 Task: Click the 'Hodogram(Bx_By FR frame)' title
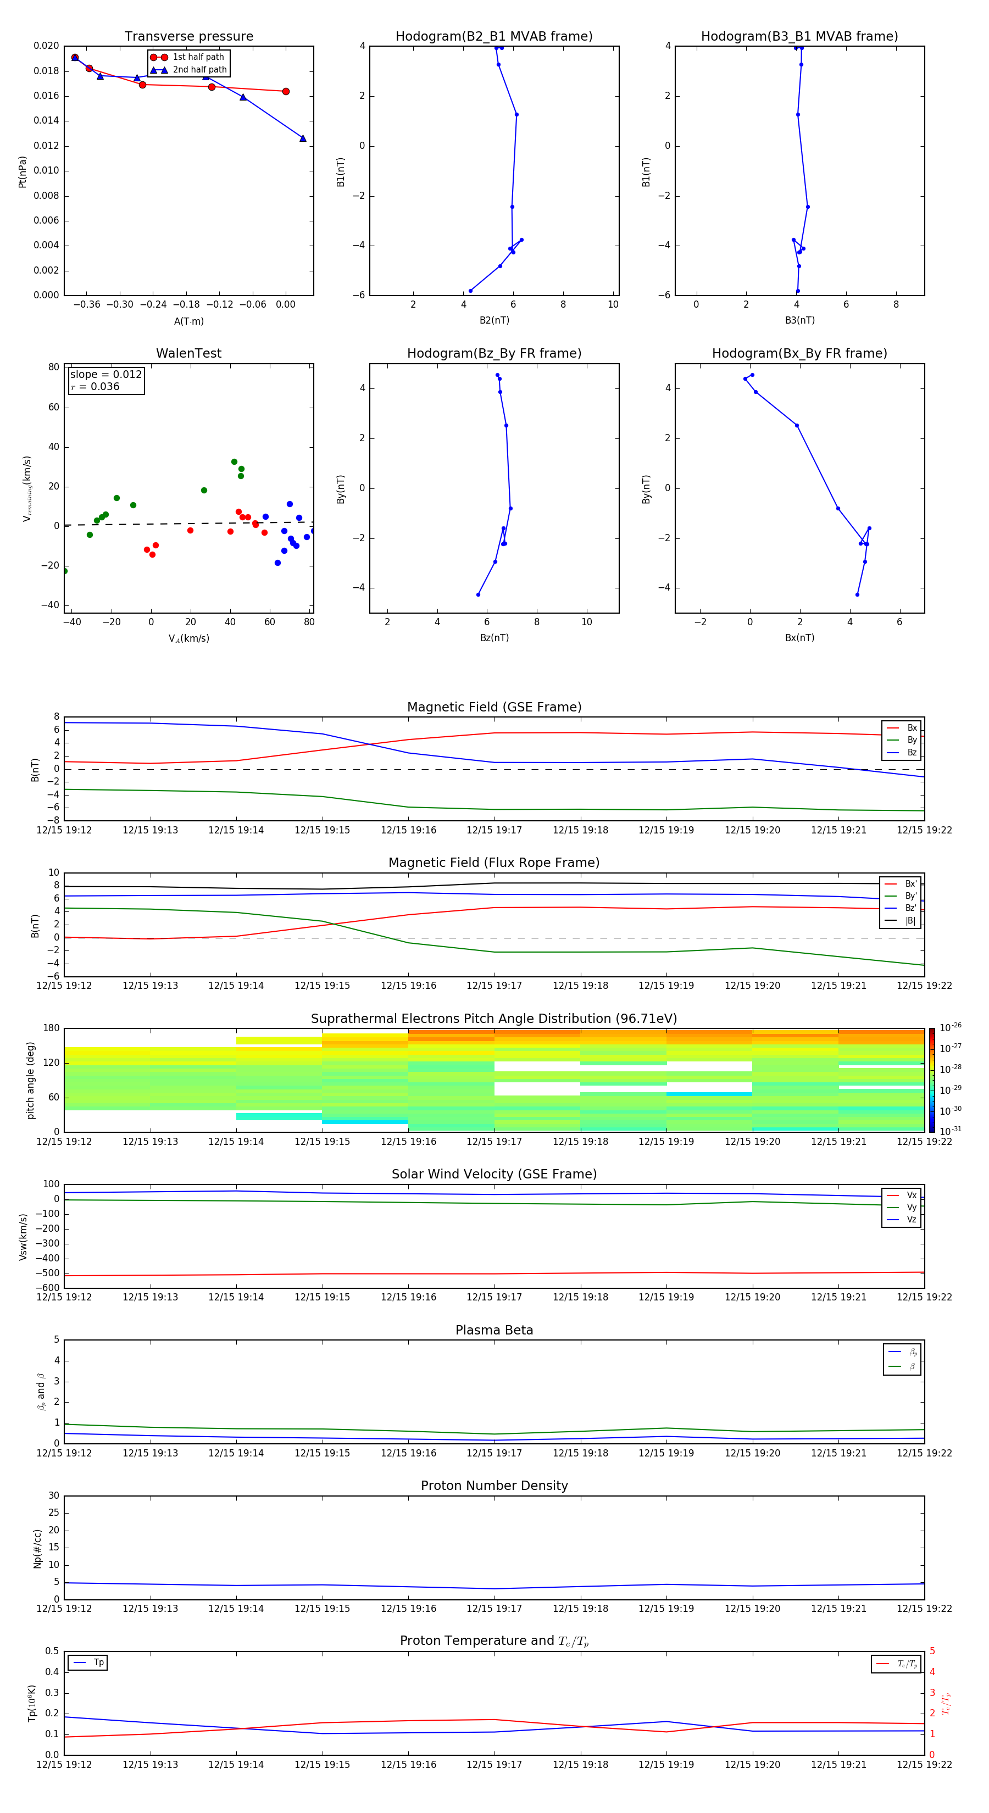799,353
